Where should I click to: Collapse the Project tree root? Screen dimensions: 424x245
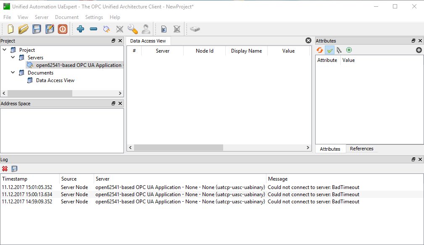coord(4,50)
